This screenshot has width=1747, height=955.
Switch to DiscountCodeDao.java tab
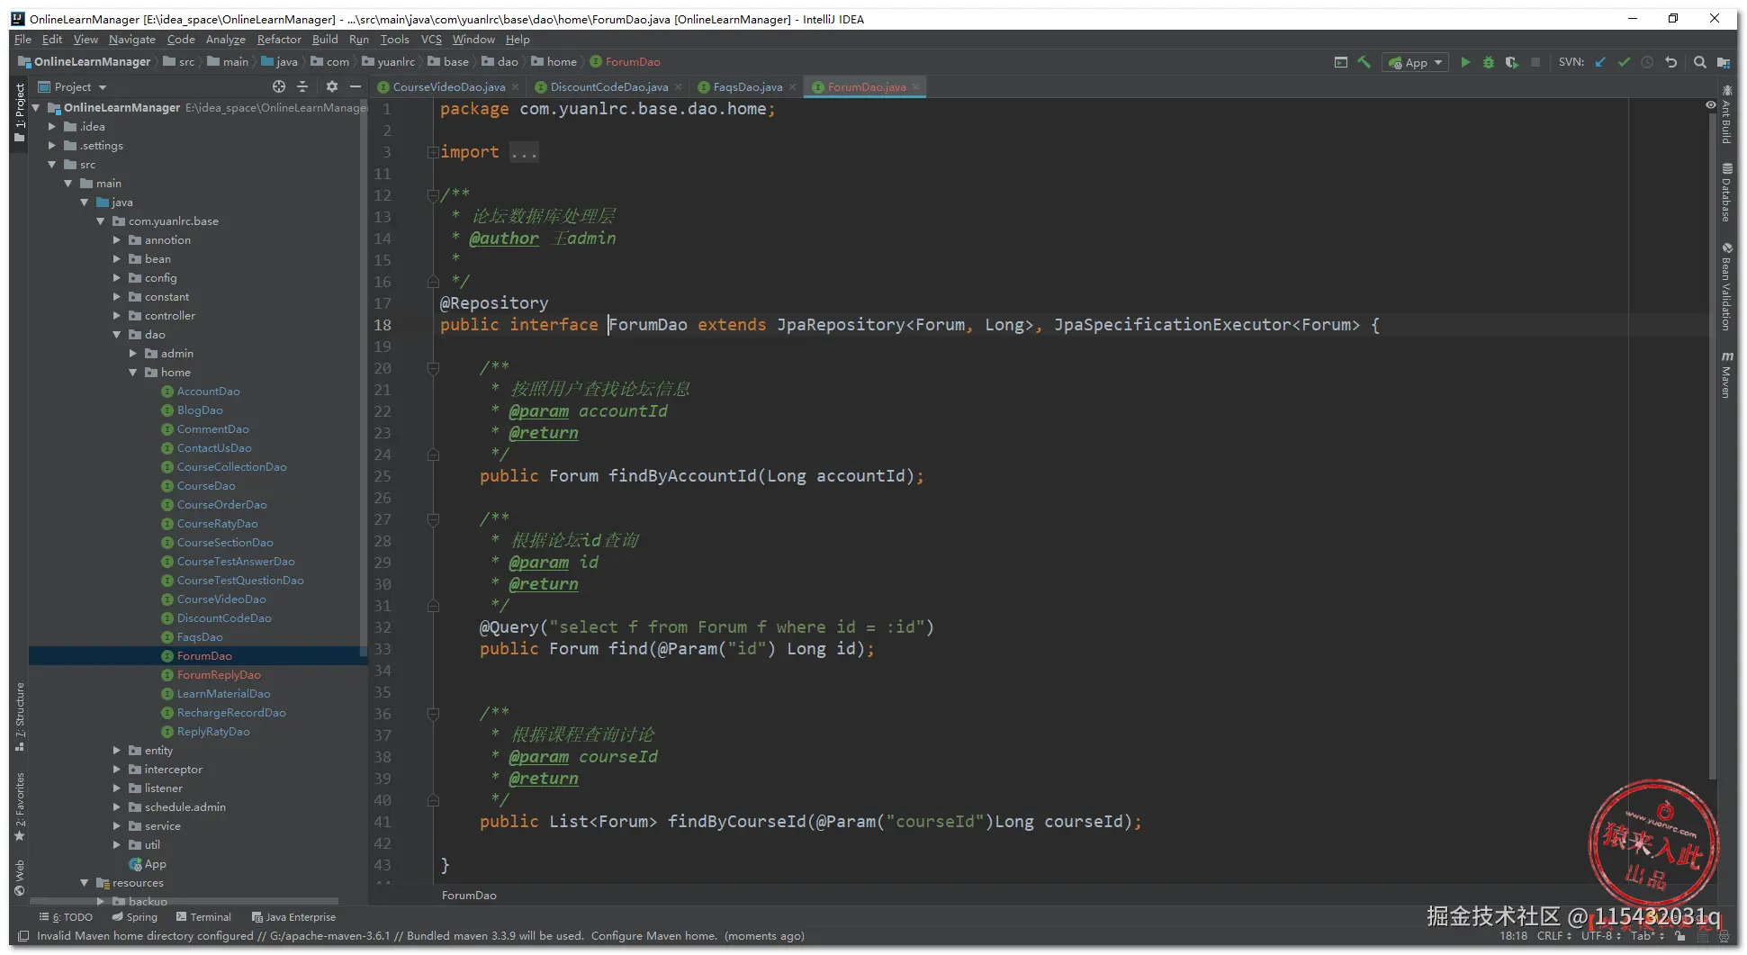(x=608, y=87)
